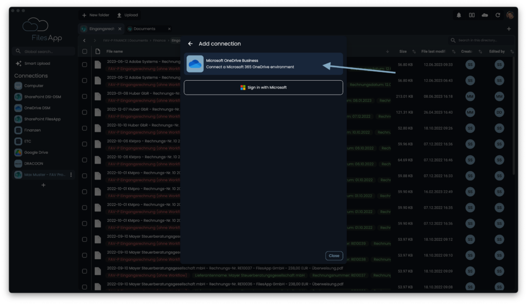Screen dimensions: 527x304
Task: Switch to the Documents tab
Action: pyautogui.click(x=145, y=29)
